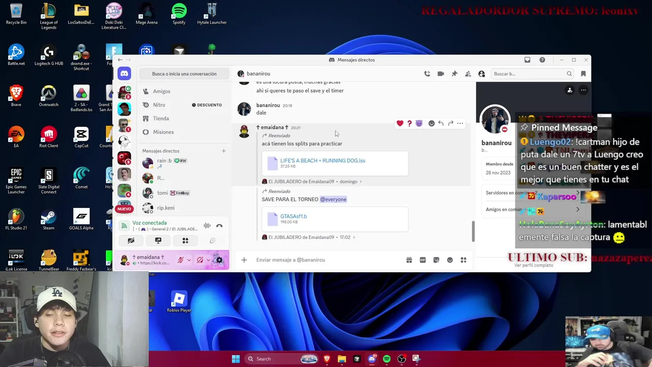Image resolution: width=652 pixels, height=367 pixels.
Task: Open the Nitro page
Action: point(184,105)
